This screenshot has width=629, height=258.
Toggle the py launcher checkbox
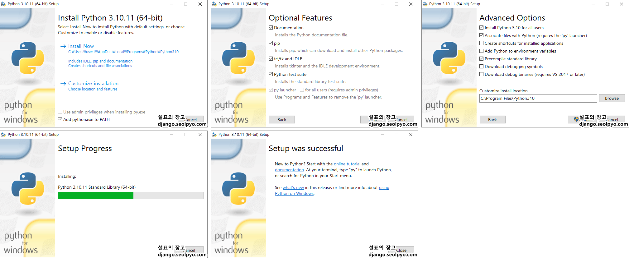[x=271, y=90]
